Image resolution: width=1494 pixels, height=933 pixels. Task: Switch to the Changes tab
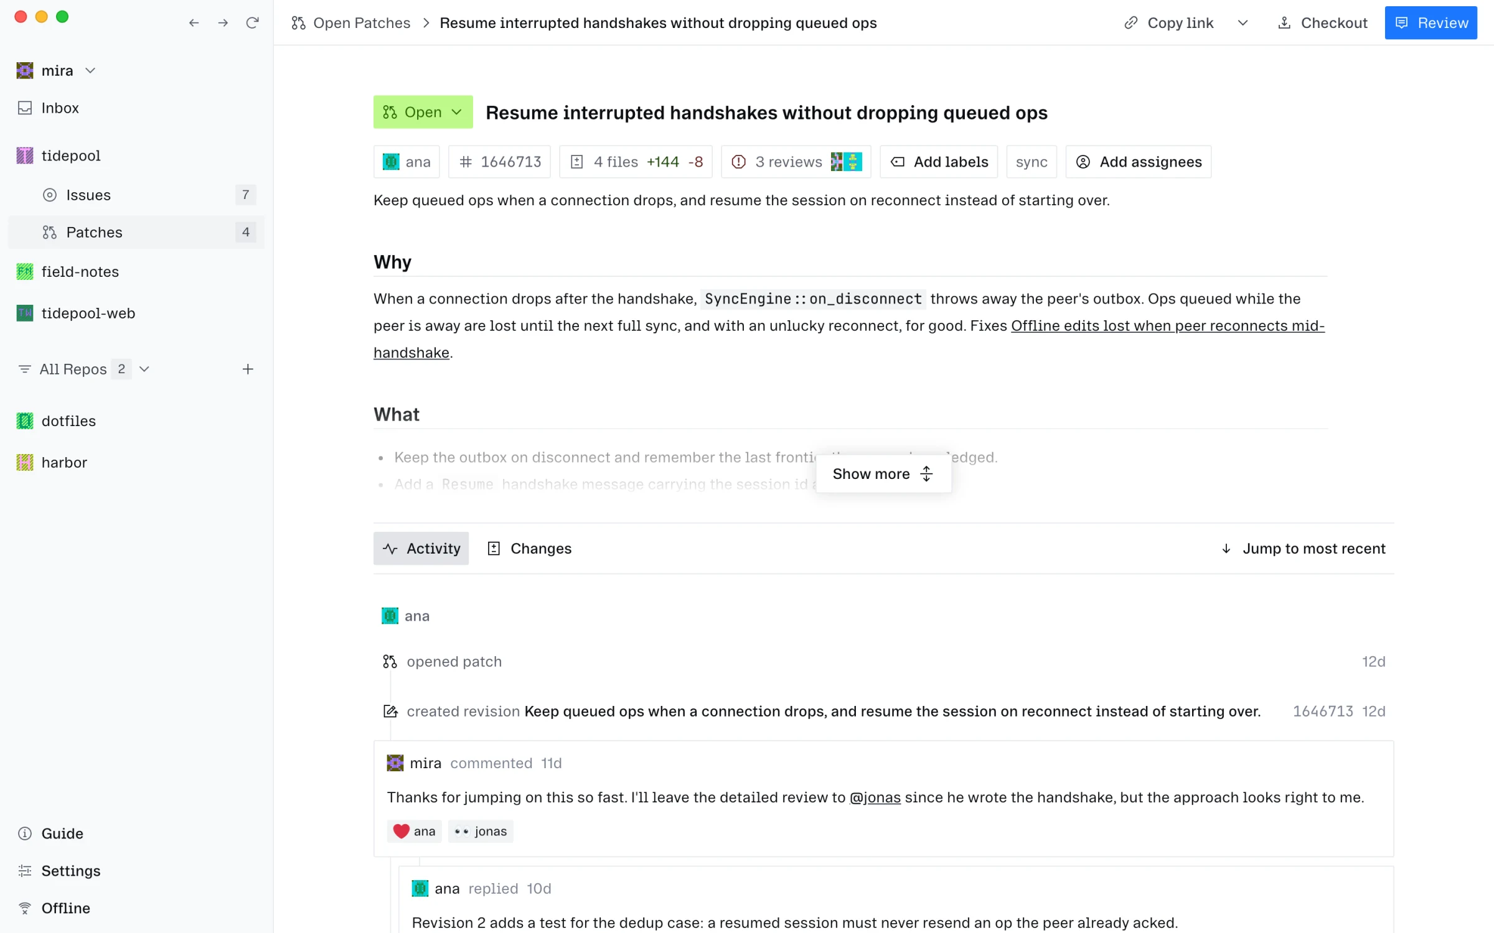530,549
